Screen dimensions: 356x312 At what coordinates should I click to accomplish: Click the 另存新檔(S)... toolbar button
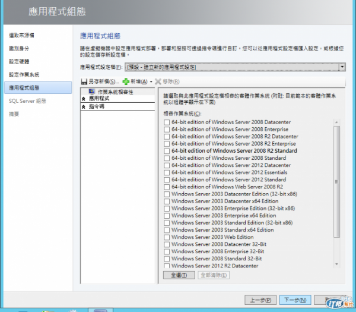[x=100, y=81]
